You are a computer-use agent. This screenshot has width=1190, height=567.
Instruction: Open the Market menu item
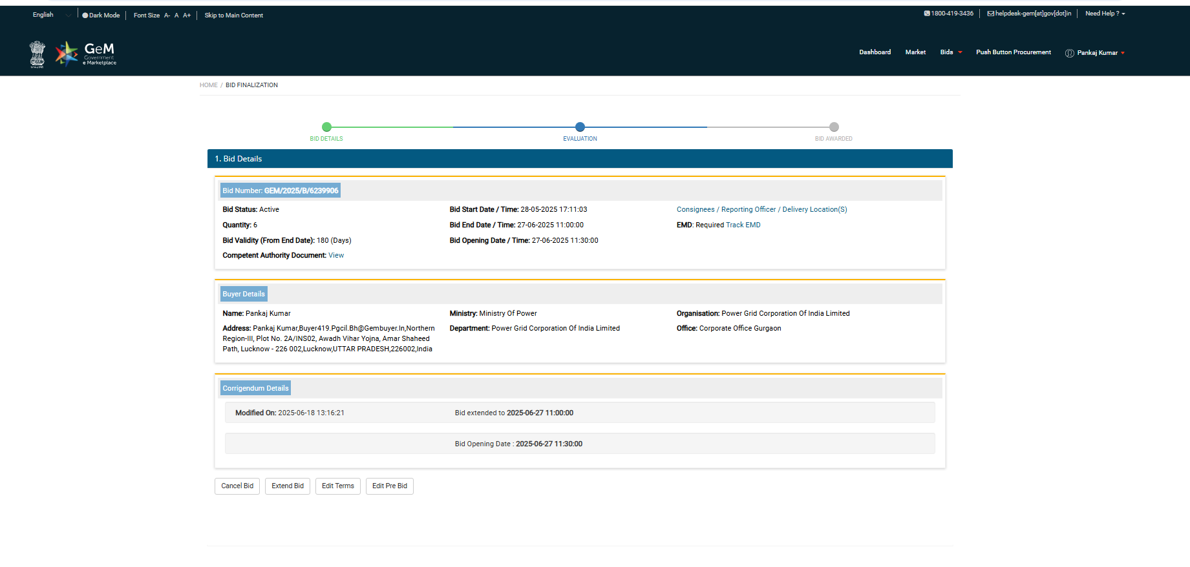(915, 52)
